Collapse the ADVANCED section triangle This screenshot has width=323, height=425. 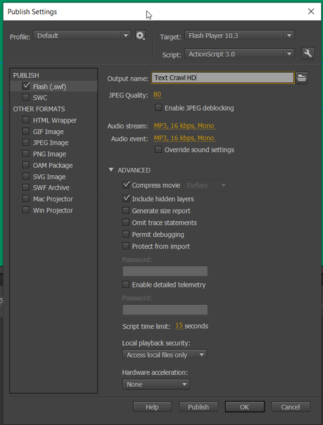point(111,170)
